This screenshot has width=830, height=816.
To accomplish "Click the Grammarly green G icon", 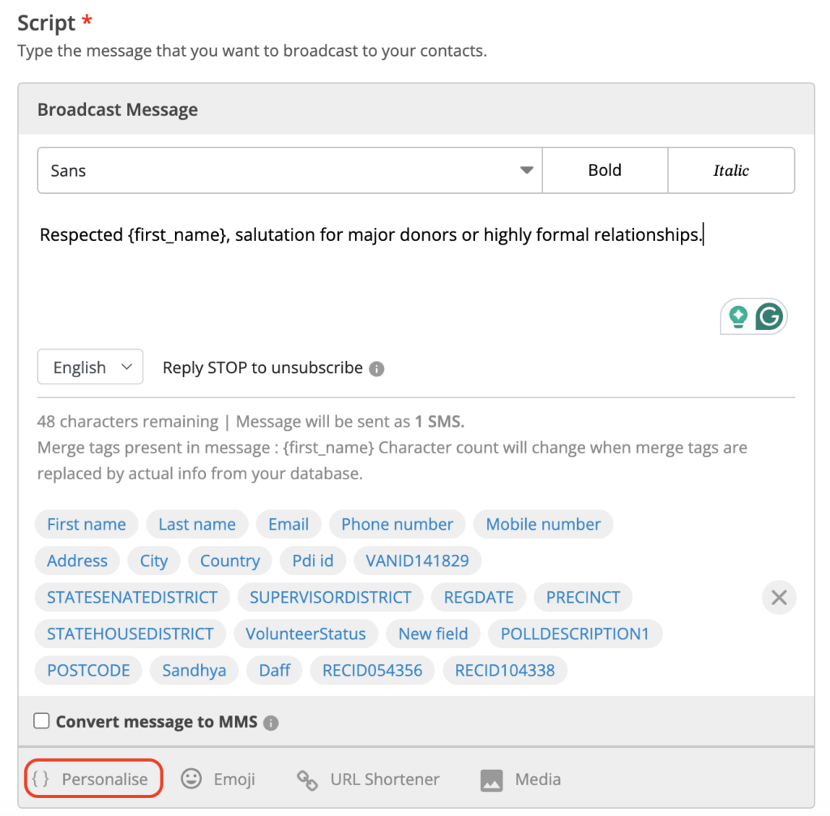I will click(x=768, y=316).
